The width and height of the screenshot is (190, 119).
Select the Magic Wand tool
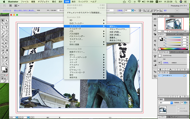point(3,24)
